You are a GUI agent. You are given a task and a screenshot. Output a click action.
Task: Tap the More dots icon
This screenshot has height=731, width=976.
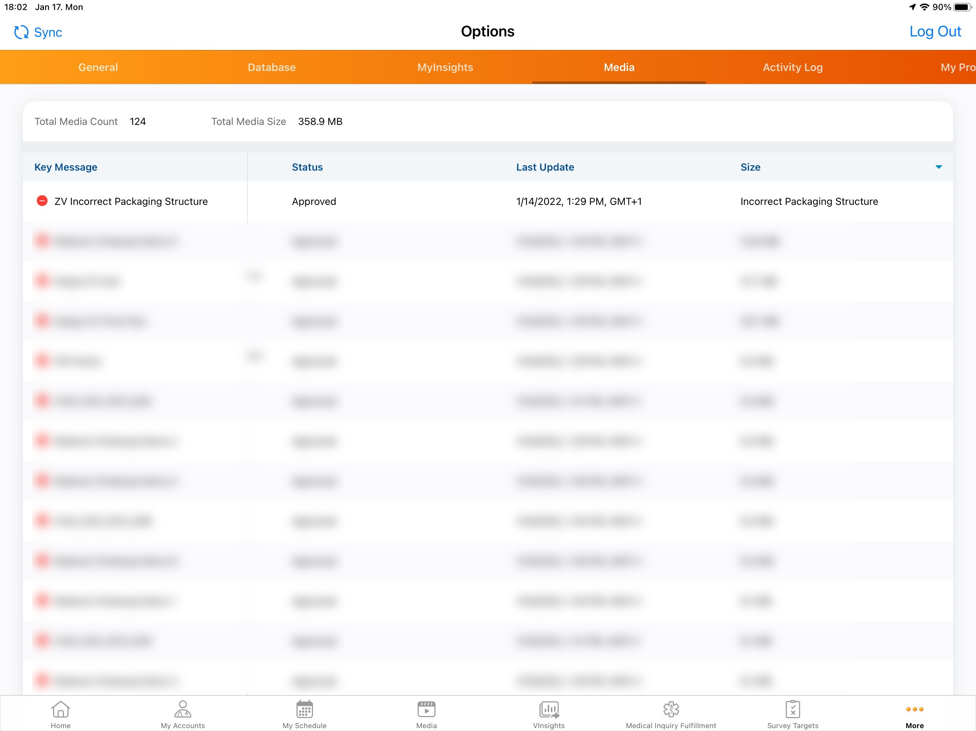click(x=914, y=709)
